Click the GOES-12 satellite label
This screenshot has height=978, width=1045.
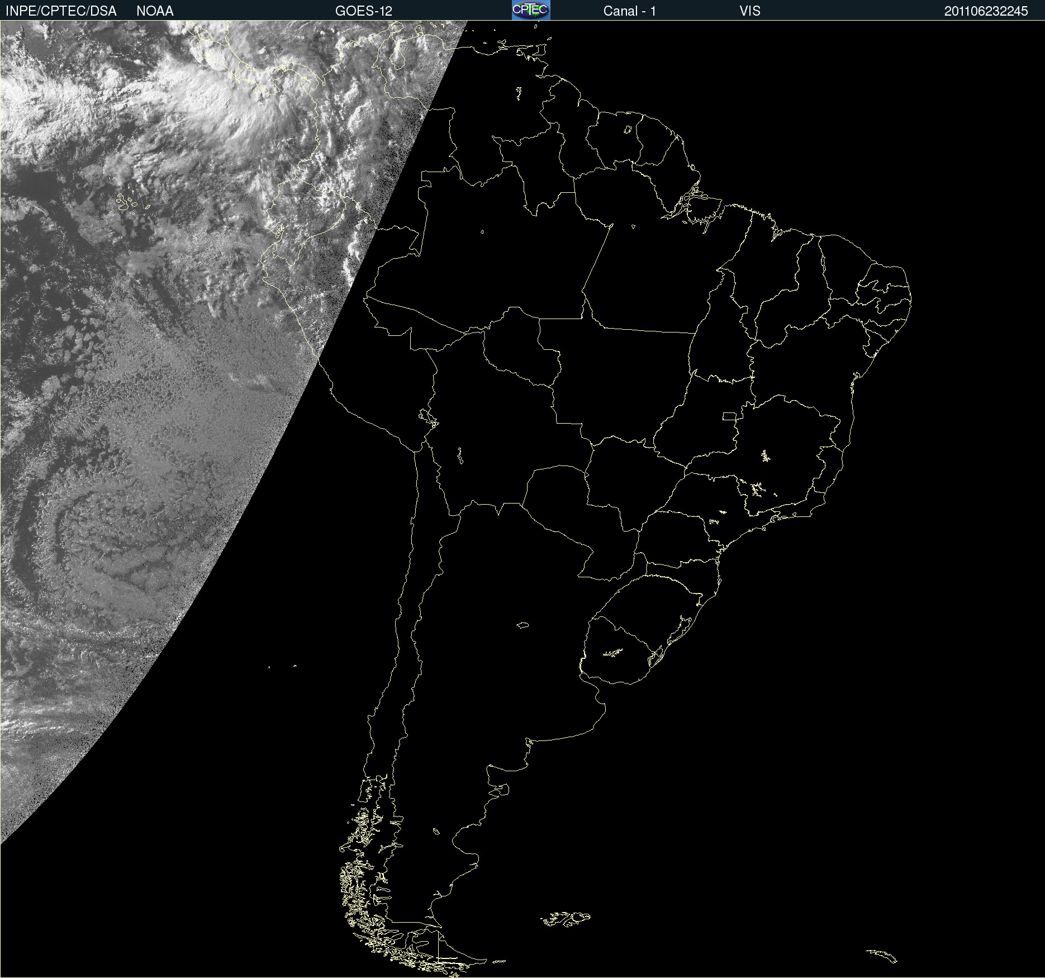[x=364, y=11]
